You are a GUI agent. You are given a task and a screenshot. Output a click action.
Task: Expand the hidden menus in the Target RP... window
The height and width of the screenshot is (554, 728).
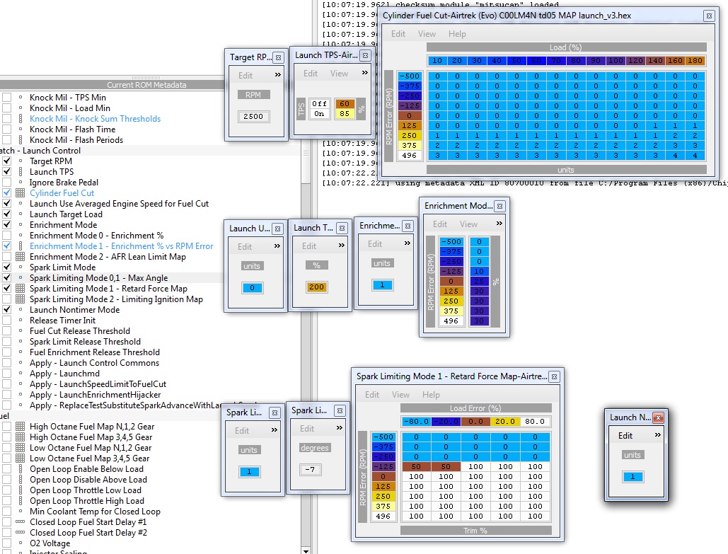(277, 75)
